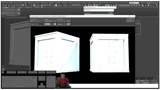
Task: Open the Area to Render dropdown
Action: click(x=33, y=21)
